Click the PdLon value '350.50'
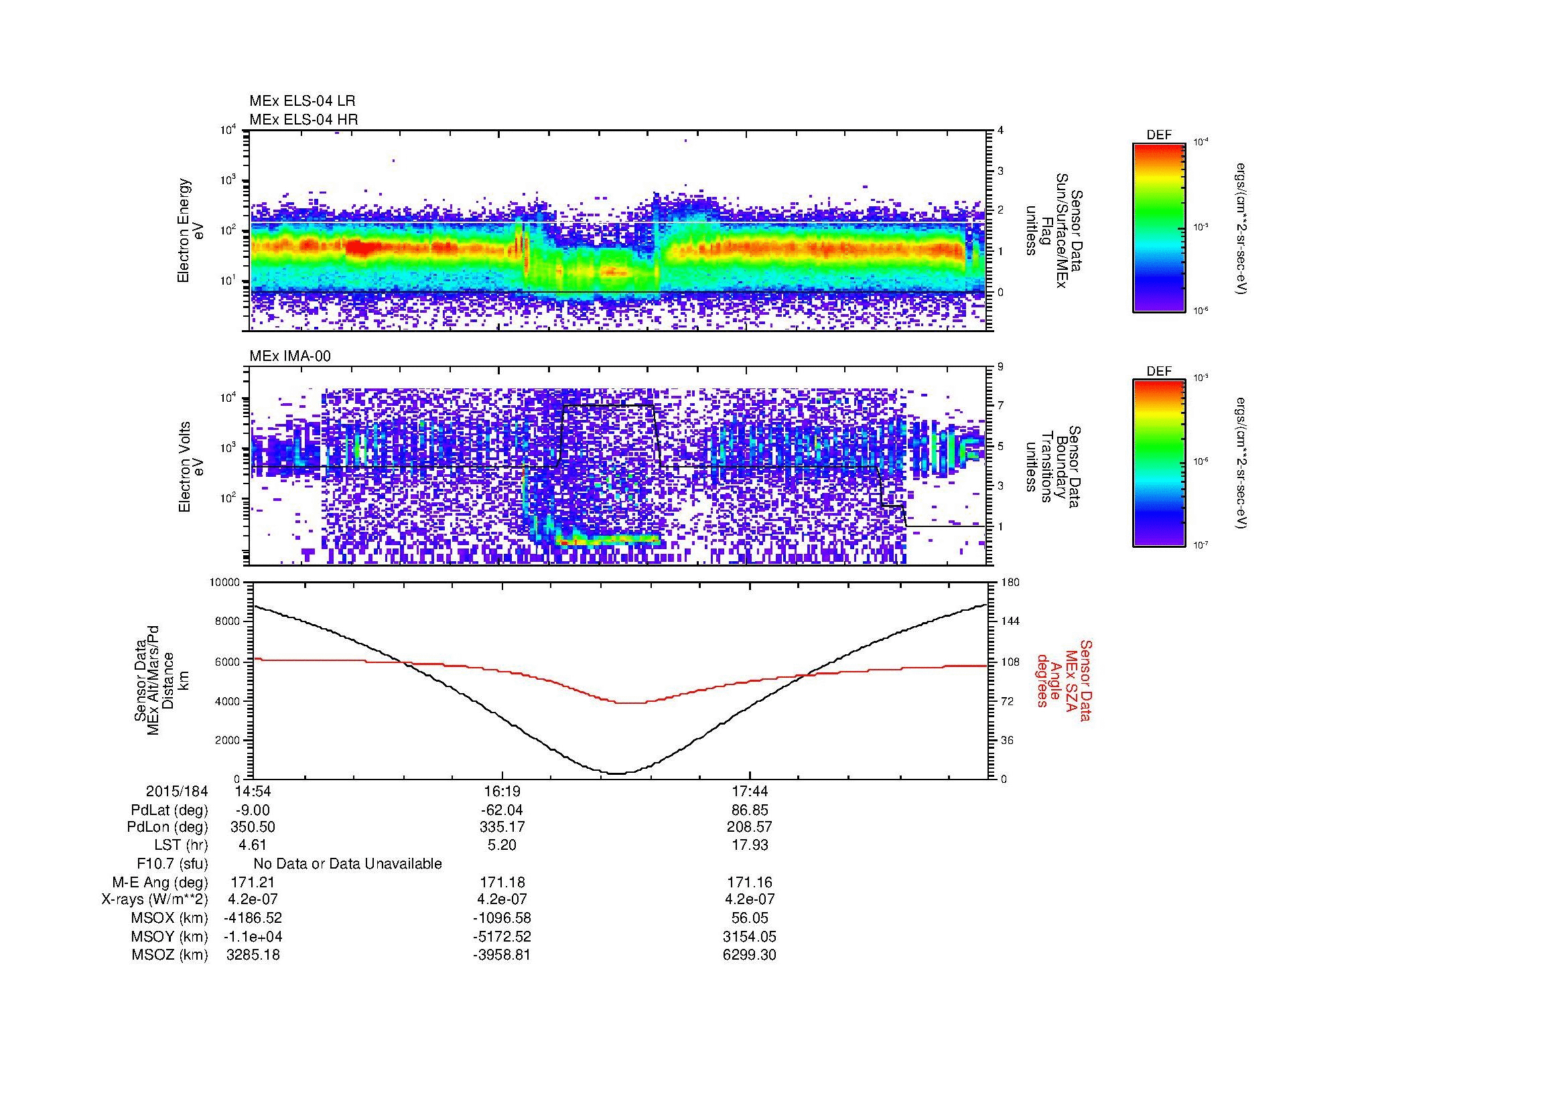This screenshot has height=1107, width=1567. pyautogui.click(x=253, y=828)
